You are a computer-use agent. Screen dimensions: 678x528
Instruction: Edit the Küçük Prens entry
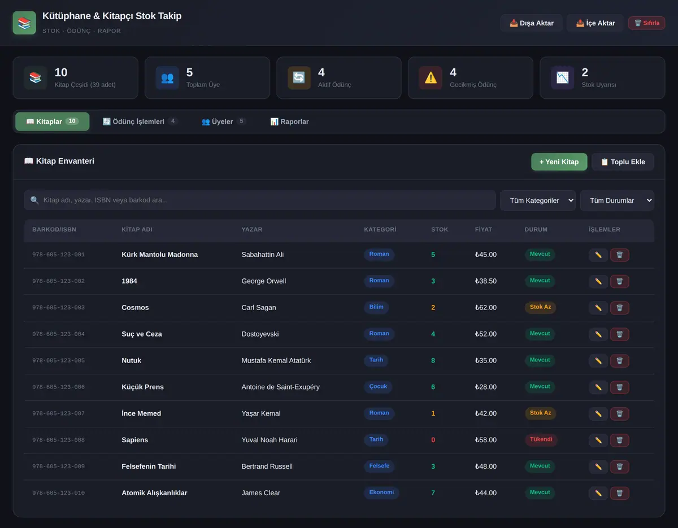pyautogui.click(x=598, y=387)
